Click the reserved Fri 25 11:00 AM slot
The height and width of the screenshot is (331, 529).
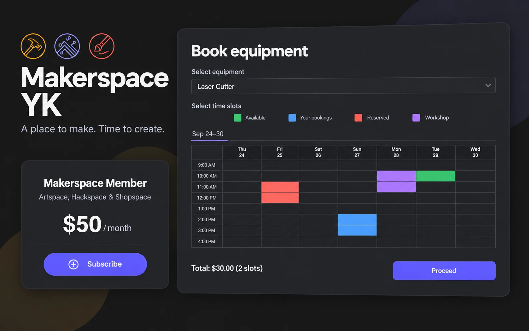[280, 187]
